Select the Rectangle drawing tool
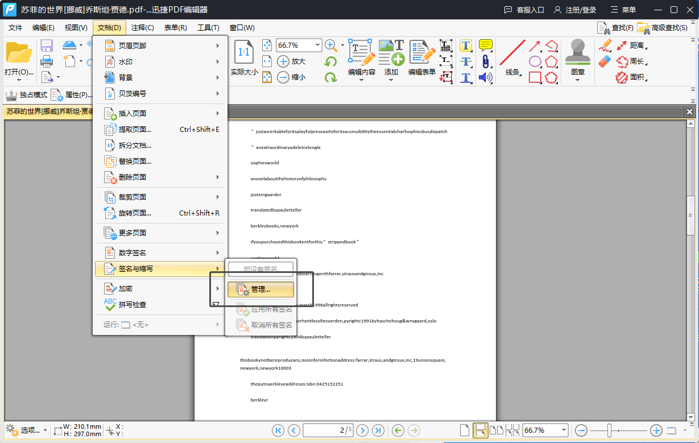This screenshot has height=443, width=699. [x=535, y=77]
